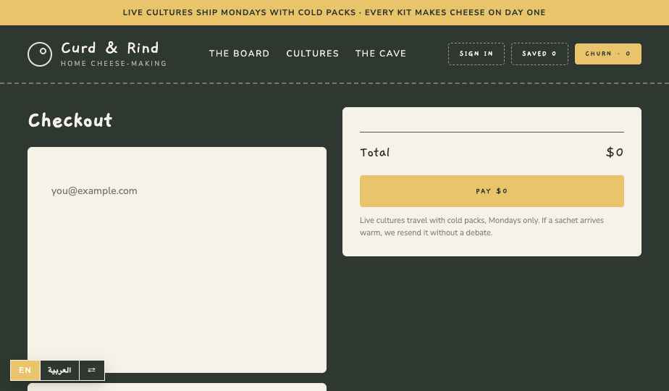Switch language to EN
This screenshot has height=391, width=669.
point(25,370)
